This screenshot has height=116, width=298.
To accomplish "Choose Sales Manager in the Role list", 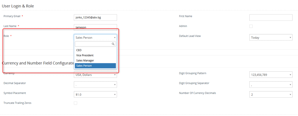I will click(x=95, y=60).
